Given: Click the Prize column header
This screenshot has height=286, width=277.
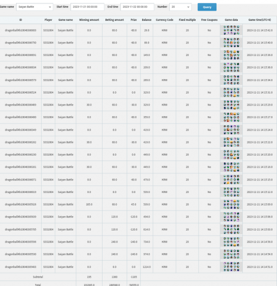Looking at the screenshot, I should point(133,20).
